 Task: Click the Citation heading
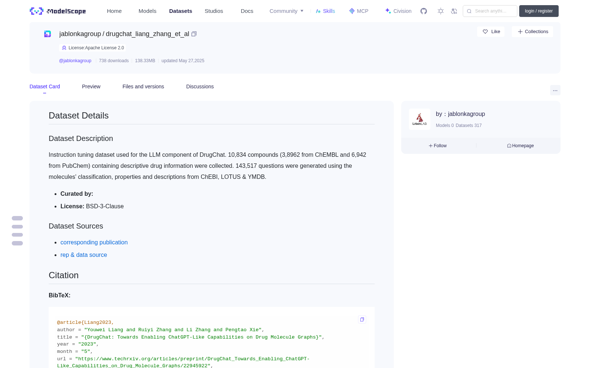63,275
